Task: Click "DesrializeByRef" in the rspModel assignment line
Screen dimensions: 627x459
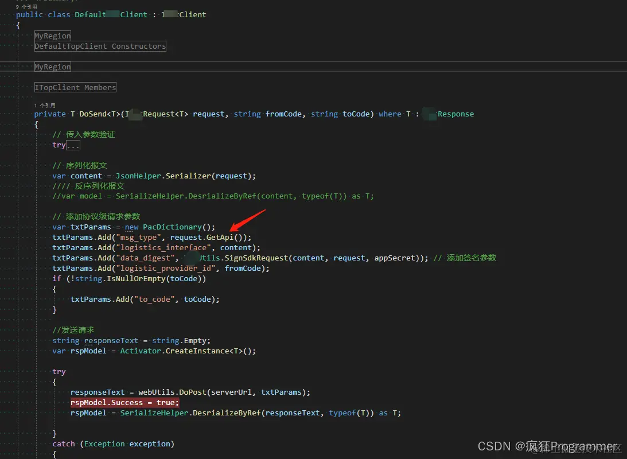Action: [x=227, y=413]
